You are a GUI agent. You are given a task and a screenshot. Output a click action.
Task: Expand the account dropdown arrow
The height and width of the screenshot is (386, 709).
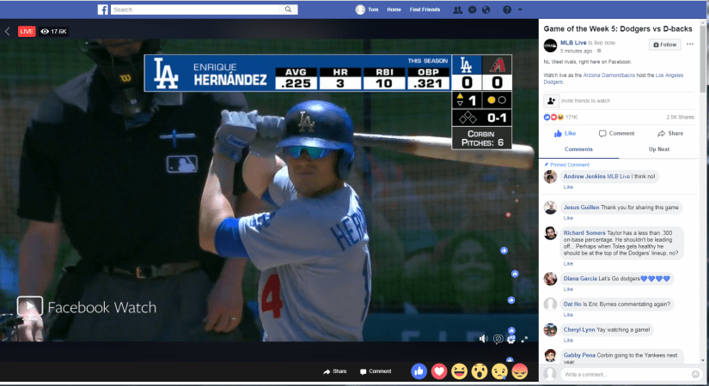[520, 9]
